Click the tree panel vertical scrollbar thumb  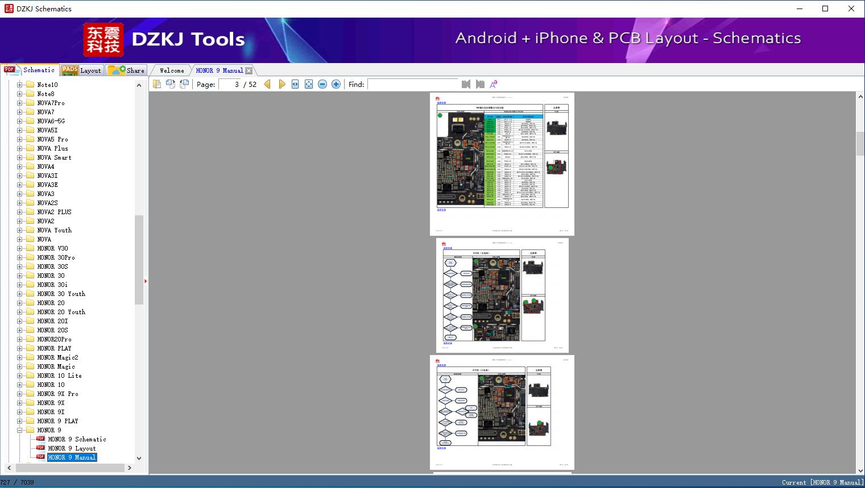[x=139, y=260]
